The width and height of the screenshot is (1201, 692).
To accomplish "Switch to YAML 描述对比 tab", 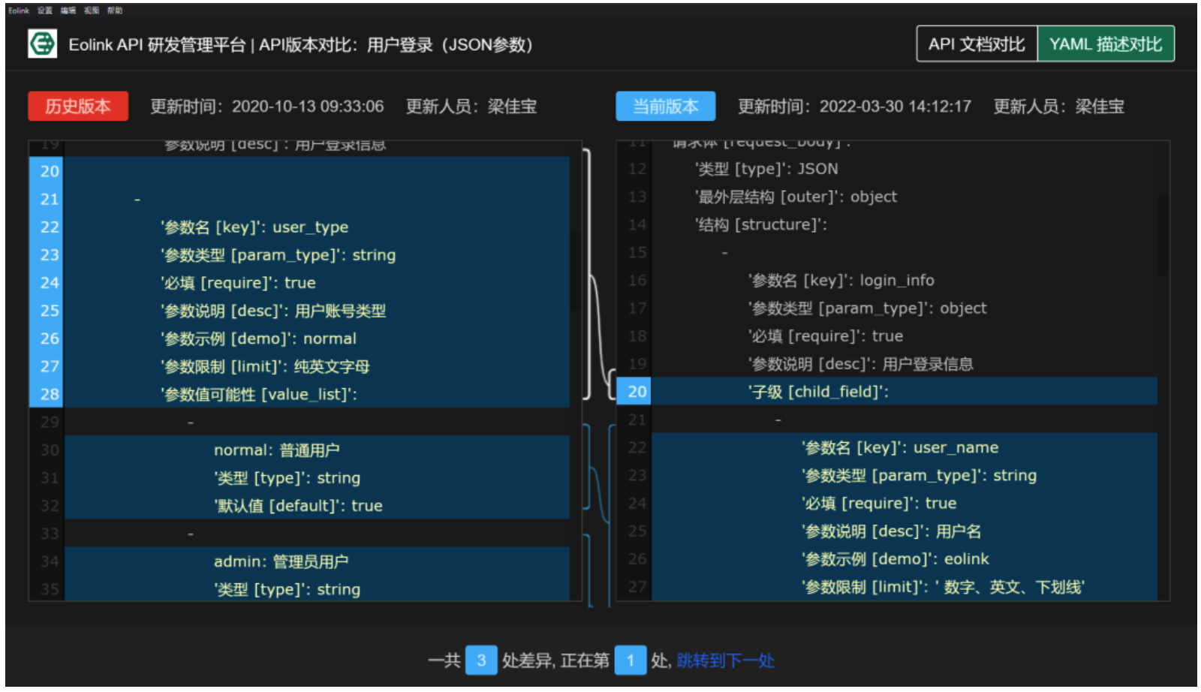I will click(x=1106, y=44).
